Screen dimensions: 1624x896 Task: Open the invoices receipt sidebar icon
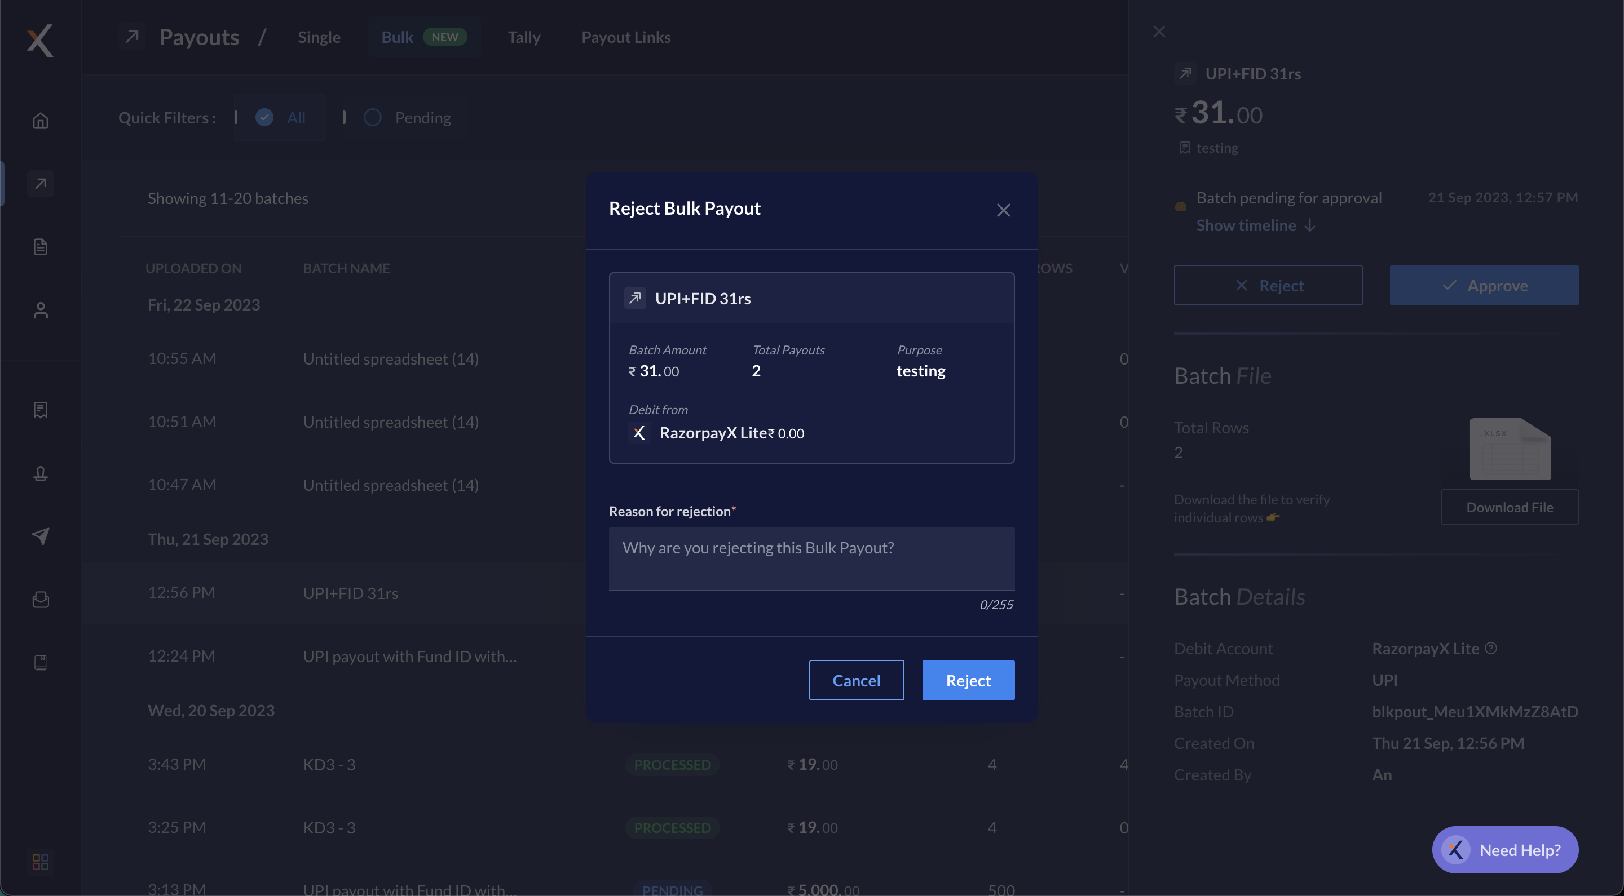click(41, 410)
